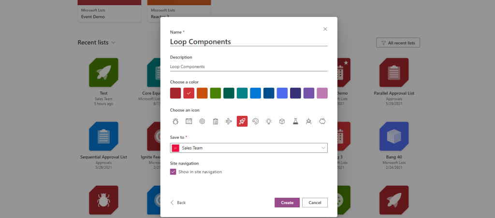Pick the target bullseye icon

click(x=202, y=121)
